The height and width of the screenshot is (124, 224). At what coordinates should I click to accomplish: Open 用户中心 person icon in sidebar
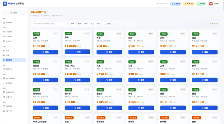pos(4,111)
